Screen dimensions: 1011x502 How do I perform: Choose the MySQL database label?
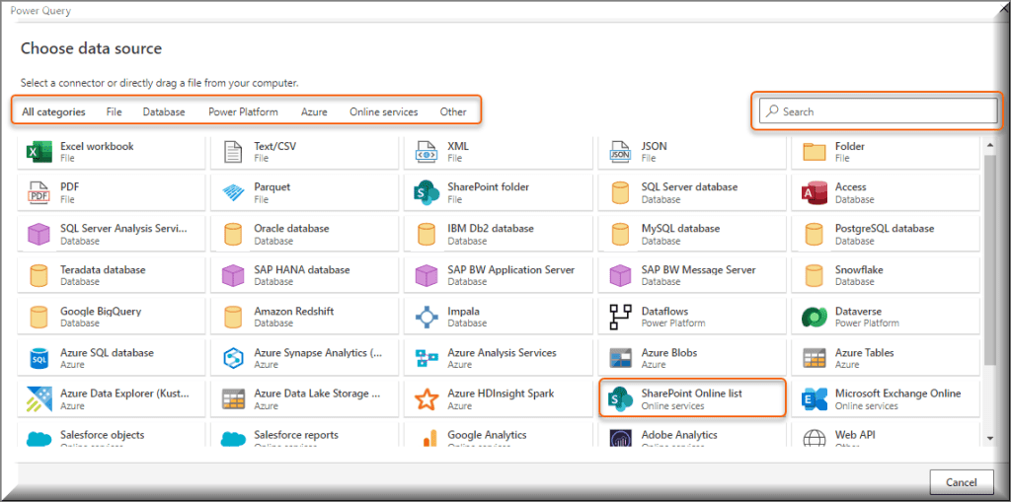(681, 228)
